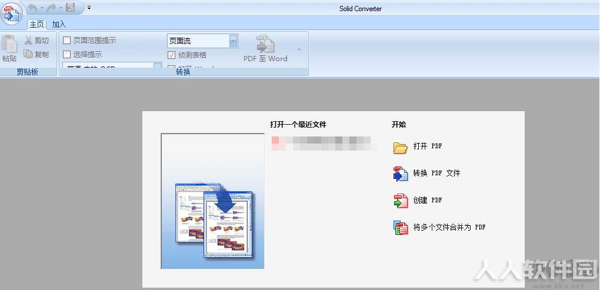
Task: Click the 创建 PDF icon
Action: coord(401,201)
